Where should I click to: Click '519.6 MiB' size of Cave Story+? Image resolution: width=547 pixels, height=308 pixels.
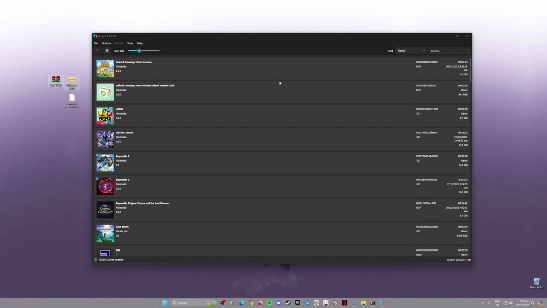point(462,236)
